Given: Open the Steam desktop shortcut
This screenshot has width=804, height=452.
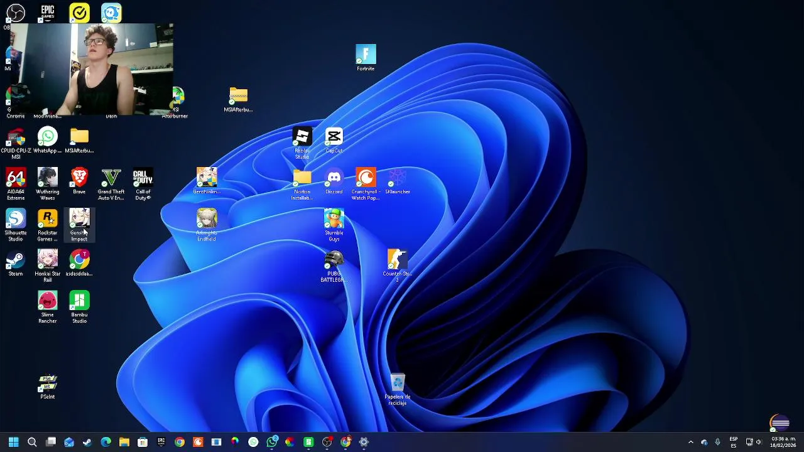Looking at the screenshot, I should point(16,263).
